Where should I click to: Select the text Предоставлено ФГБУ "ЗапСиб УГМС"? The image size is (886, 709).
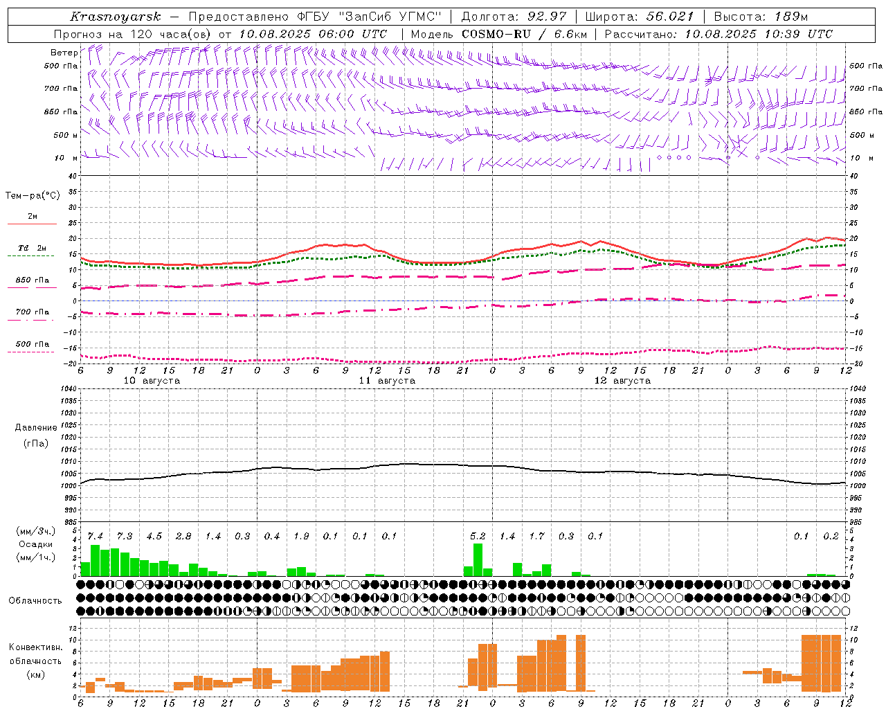315,17
